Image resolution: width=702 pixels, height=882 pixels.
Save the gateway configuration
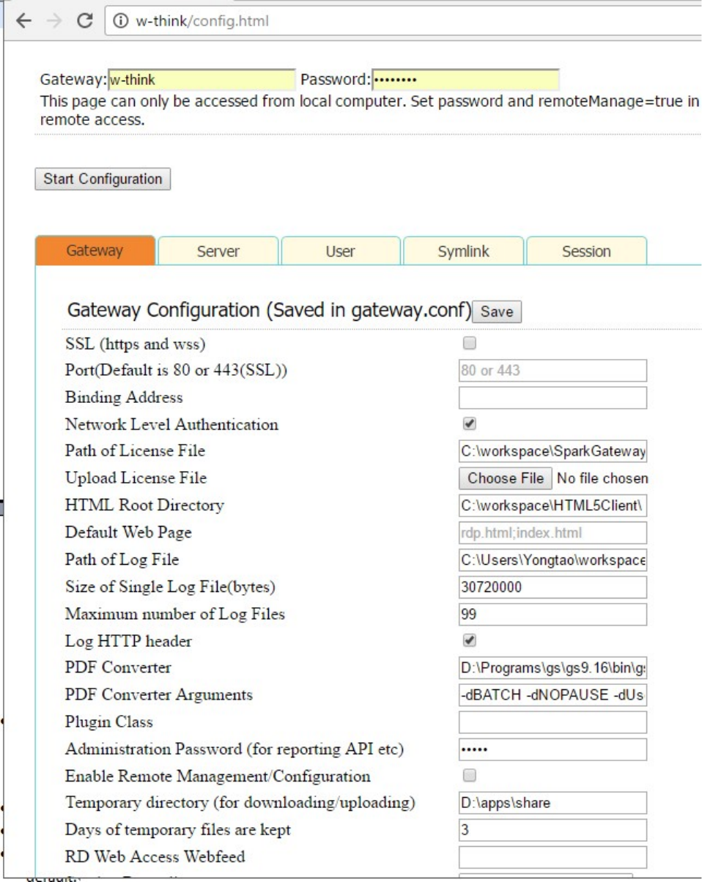(497, 311)
